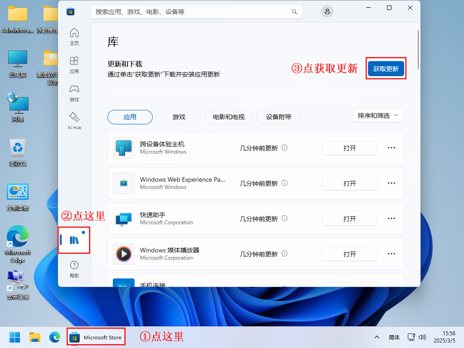Click the 快速助手 app name text
Image resolution: width=464 pixels, height=348 pixels.
[x=153, y=215]
